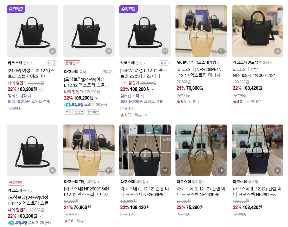Image resolution: width=288 pixels, height=227 pixels.
Task: Click 무료교환반품 tag on second item
Action: (74, 112)
